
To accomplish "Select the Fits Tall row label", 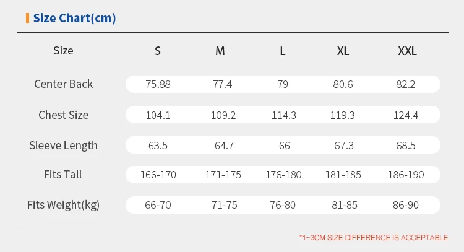I will click(63, 175).
